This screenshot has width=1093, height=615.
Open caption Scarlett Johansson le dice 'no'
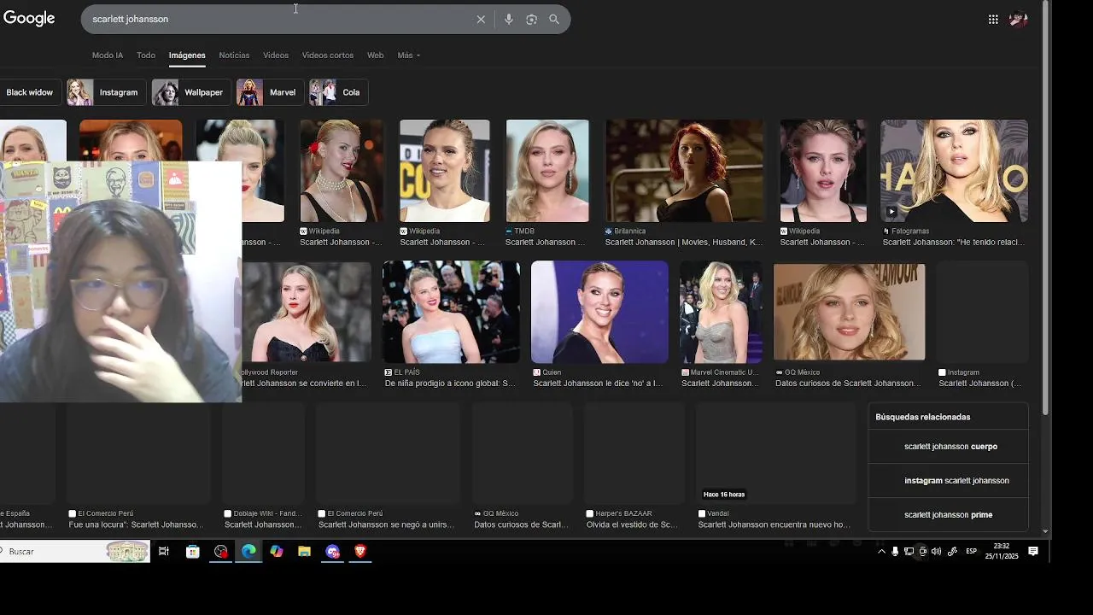pyautogui.click(x=598, y=384)
